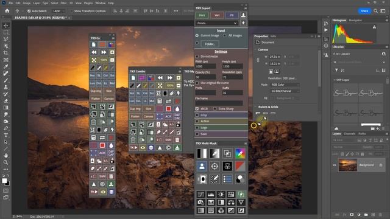Viewport: 390px width, 219px height.
Task: Click fit-screen arrows icon in TK9 Cx
Action: 94,60
